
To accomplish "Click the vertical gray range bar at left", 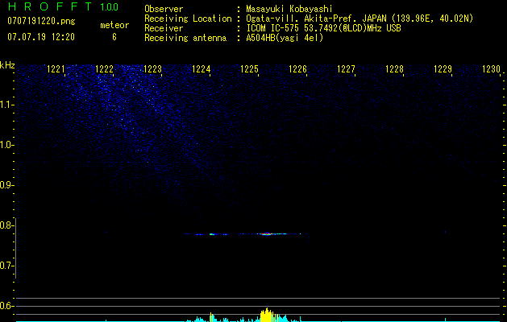I will 15,248.
